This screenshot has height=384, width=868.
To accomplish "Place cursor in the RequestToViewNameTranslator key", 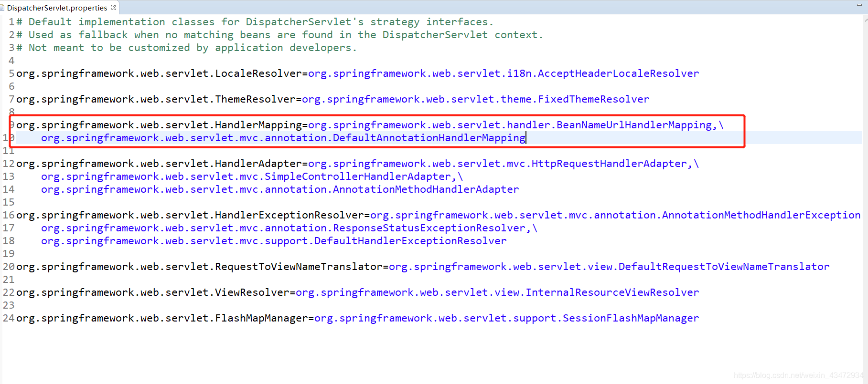I will 199,267.
